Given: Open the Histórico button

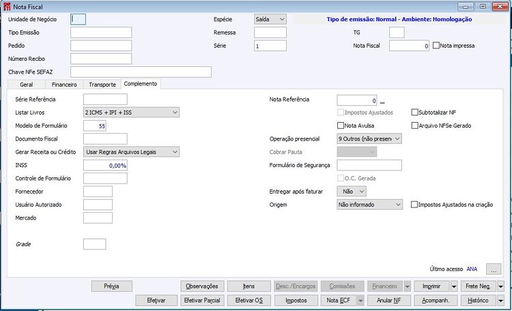Looking at the screenshot, I should 479,300.
